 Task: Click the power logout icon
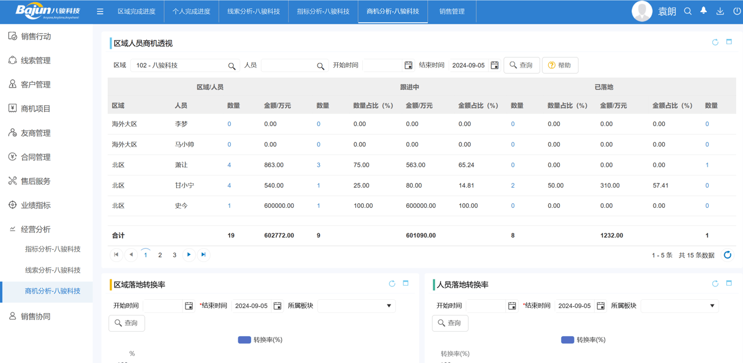point(737,11)
